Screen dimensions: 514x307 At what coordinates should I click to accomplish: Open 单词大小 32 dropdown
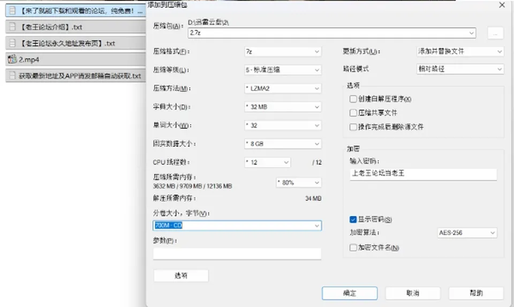pyautogui.click(x=283, y=125)
